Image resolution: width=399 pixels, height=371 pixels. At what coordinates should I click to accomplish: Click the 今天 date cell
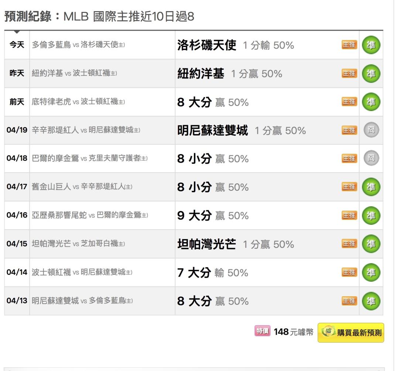pyautogui.click(x=17, y=45)
